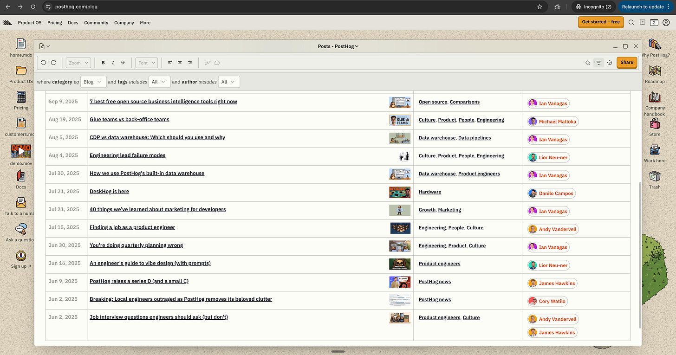Open the demo.mov desktop icon
The image size is (676, 355).
21,155
